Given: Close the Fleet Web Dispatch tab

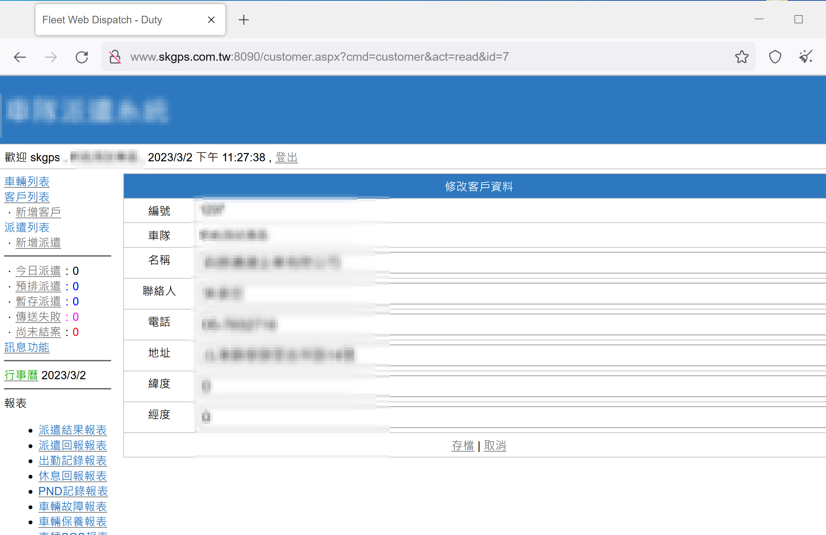Looking at the screenshot, I should pos(211,20).
